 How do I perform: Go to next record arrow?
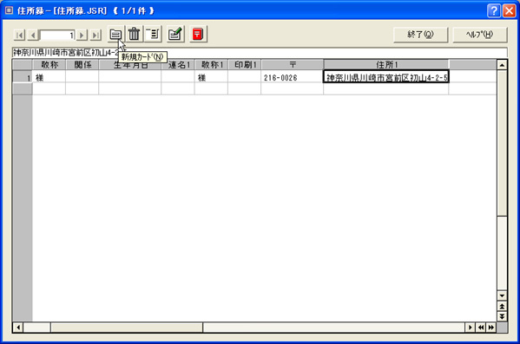pos(82,35)
